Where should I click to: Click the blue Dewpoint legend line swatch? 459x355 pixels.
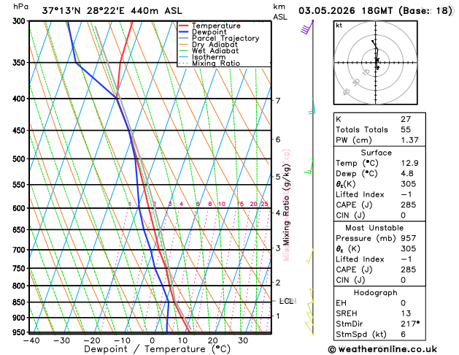pos(184,32)
